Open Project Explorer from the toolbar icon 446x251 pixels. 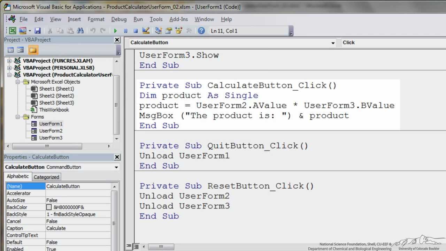click(x=159, y=31)
